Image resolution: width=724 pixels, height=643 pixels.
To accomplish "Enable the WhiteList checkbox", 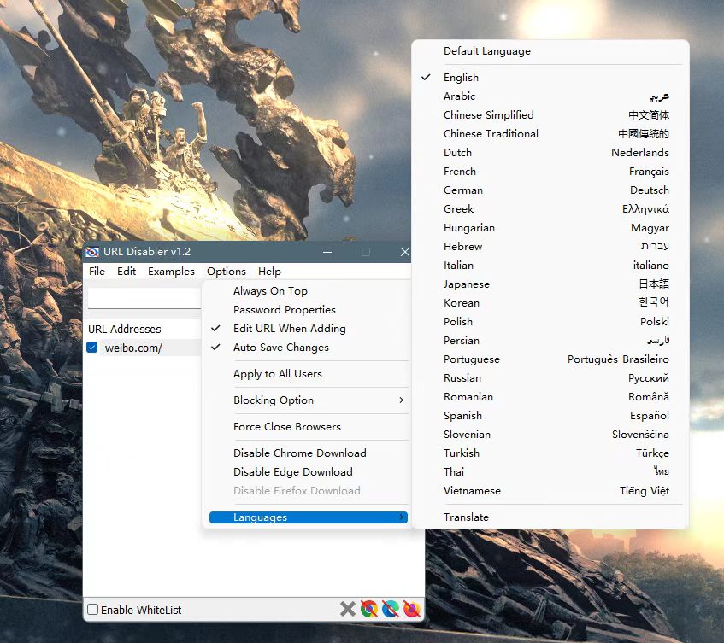I will click(x=93, y=610).
